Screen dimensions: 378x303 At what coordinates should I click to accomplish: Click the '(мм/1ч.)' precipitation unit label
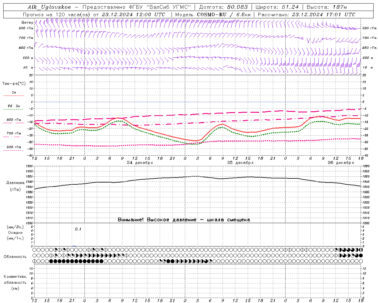15,238
